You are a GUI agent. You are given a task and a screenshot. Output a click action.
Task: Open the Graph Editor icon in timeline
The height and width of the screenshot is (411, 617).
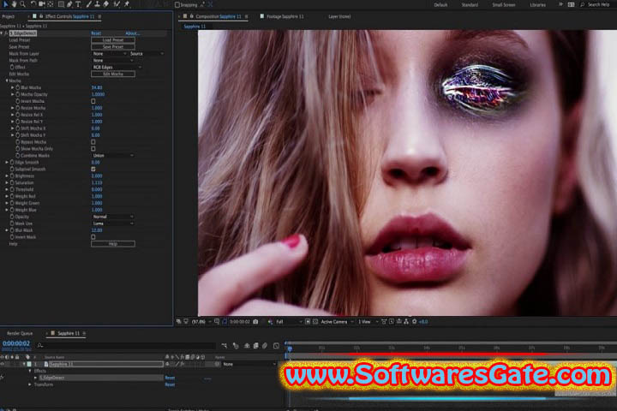click(276, 346)
